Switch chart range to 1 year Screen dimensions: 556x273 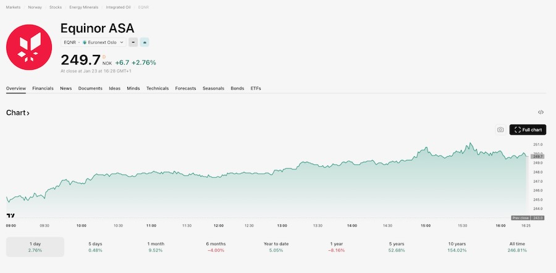click(x=336, y=247)
